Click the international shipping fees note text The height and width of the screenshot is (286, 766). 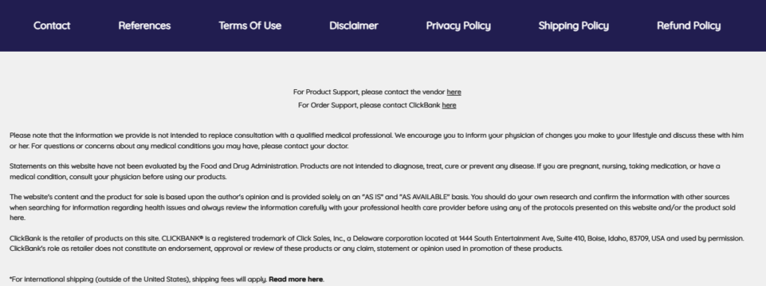[x=138, y=279]
